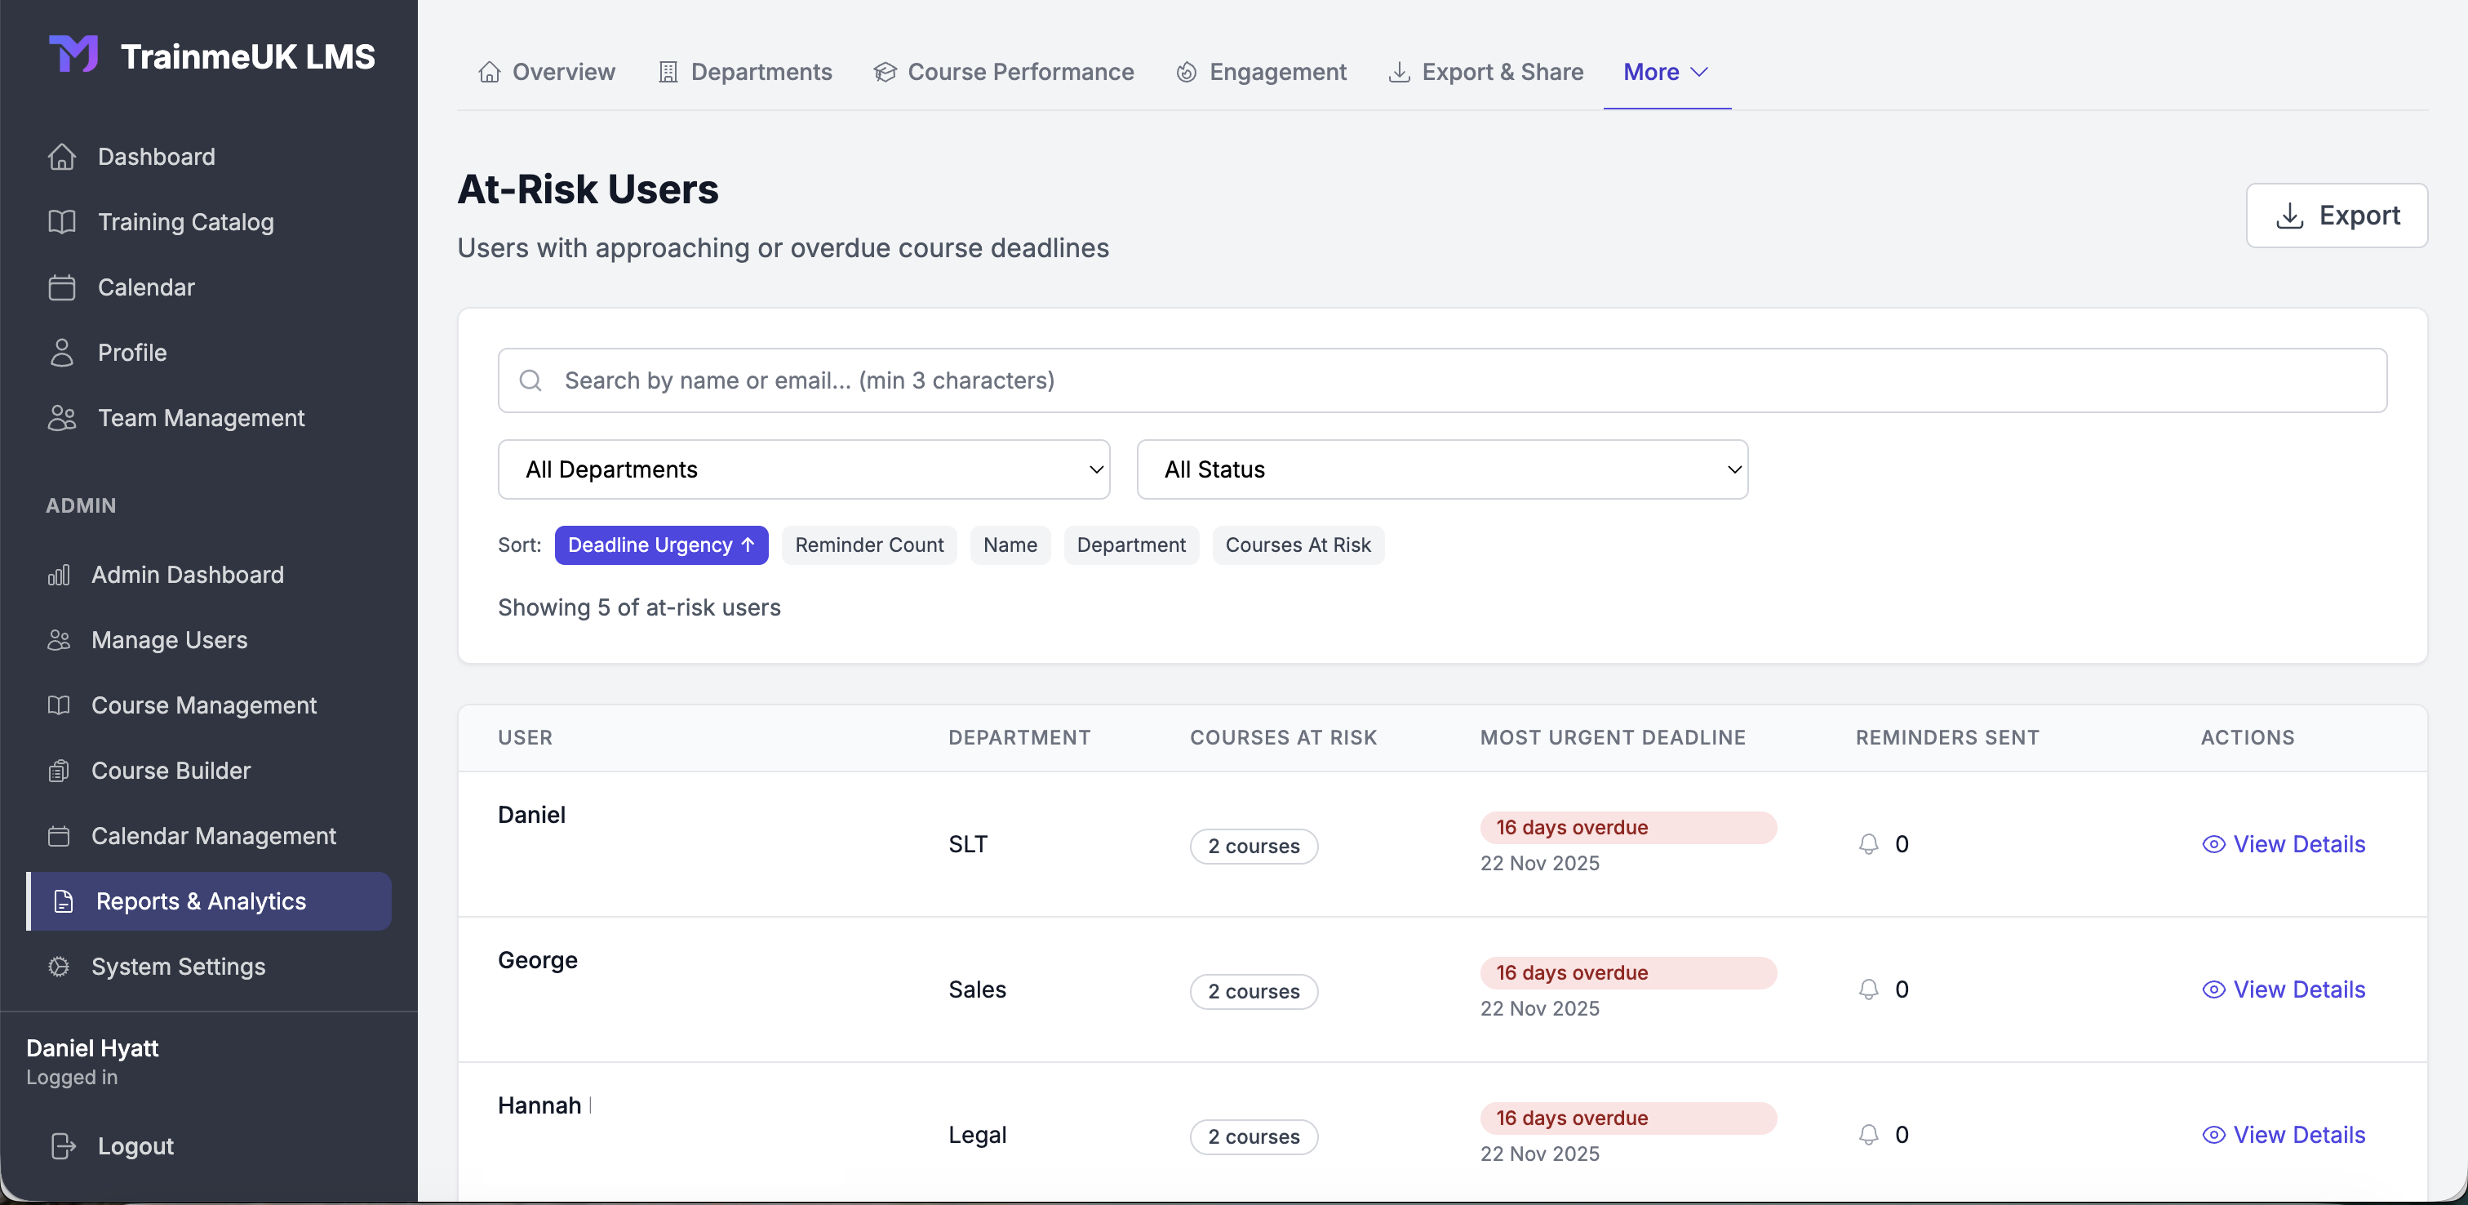Click the System Settings gear icon
2468x1205 pixels.
(x=59, y=967)
